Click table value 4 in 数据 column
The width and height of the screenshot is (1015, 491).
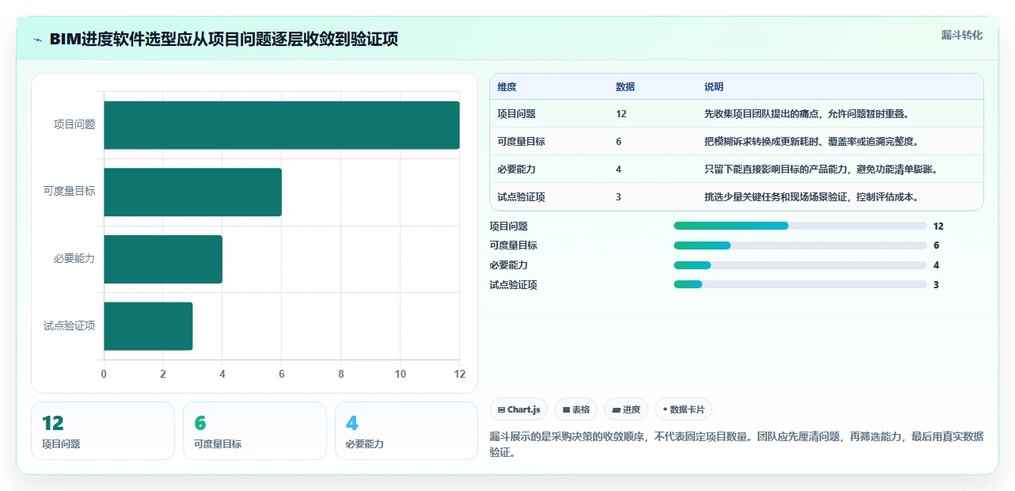tap(618, 169)
